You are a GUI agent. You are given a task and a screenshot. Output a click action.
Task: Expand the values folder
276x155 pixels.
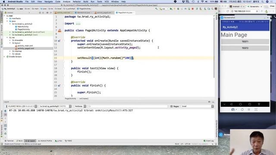point(10,54)
